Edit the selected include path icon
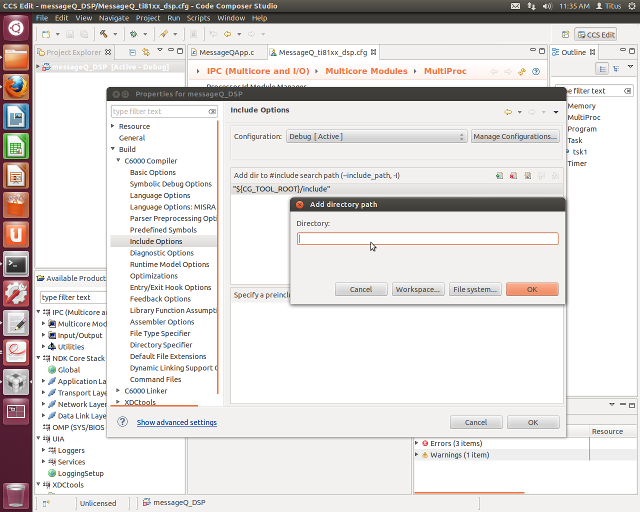 click(527, 175)
